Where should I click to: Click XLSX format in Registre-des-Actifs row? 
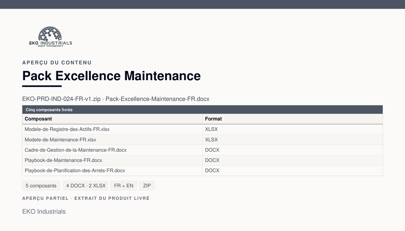[x=293, y=129]
